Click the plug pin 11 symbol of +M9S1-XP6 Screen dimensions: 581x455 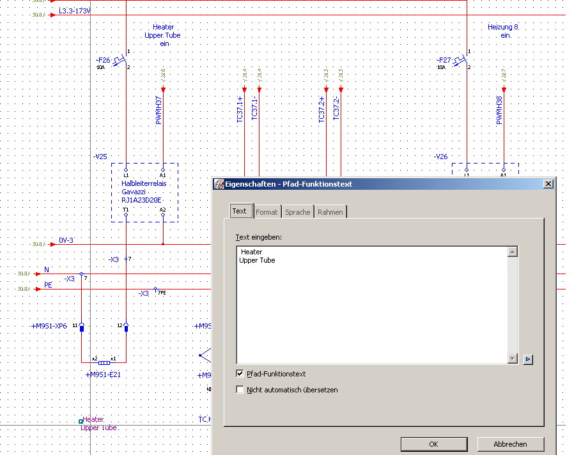tap(82, 327)
